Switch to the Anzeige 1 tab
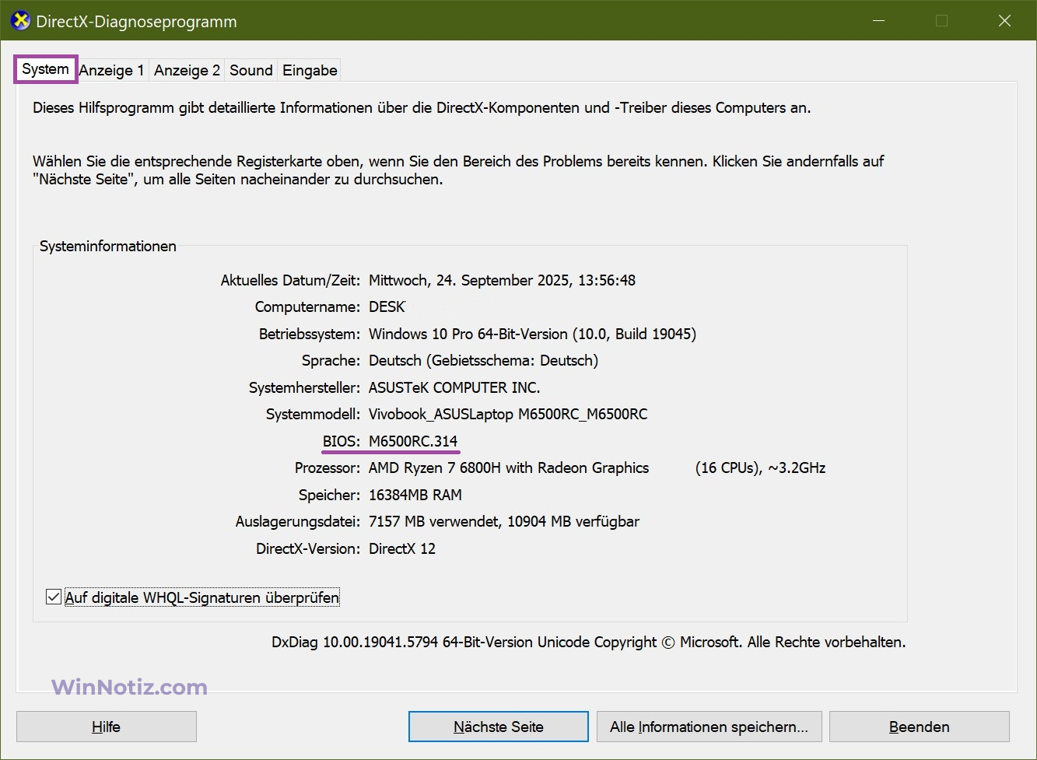This screenshot has height=760, width=1037. coord(112,70)
